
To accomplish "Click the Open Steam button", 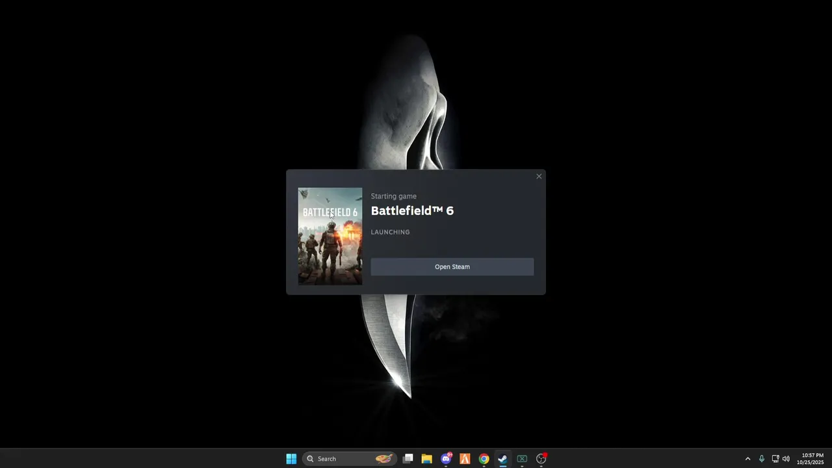I will (x=452, y=266).
